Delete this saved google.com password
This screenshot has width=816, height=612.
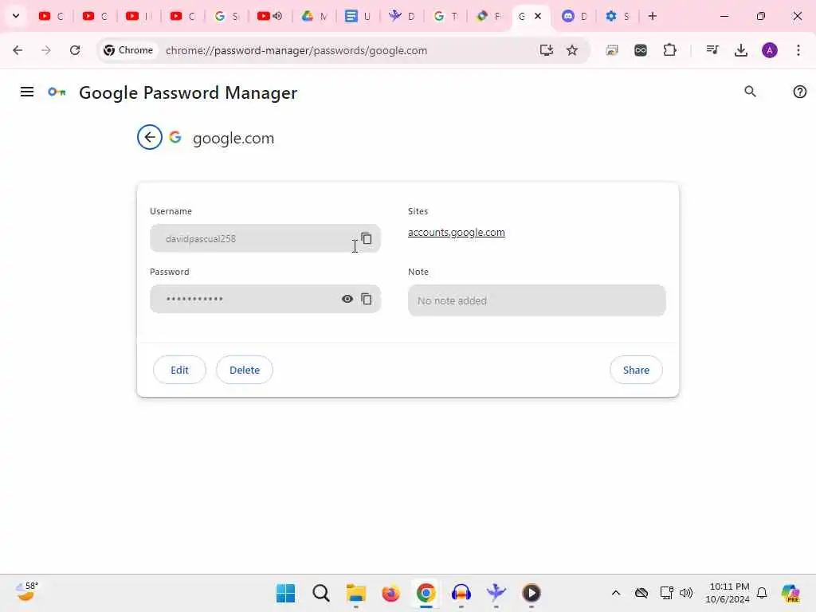(x=245, y=370)
